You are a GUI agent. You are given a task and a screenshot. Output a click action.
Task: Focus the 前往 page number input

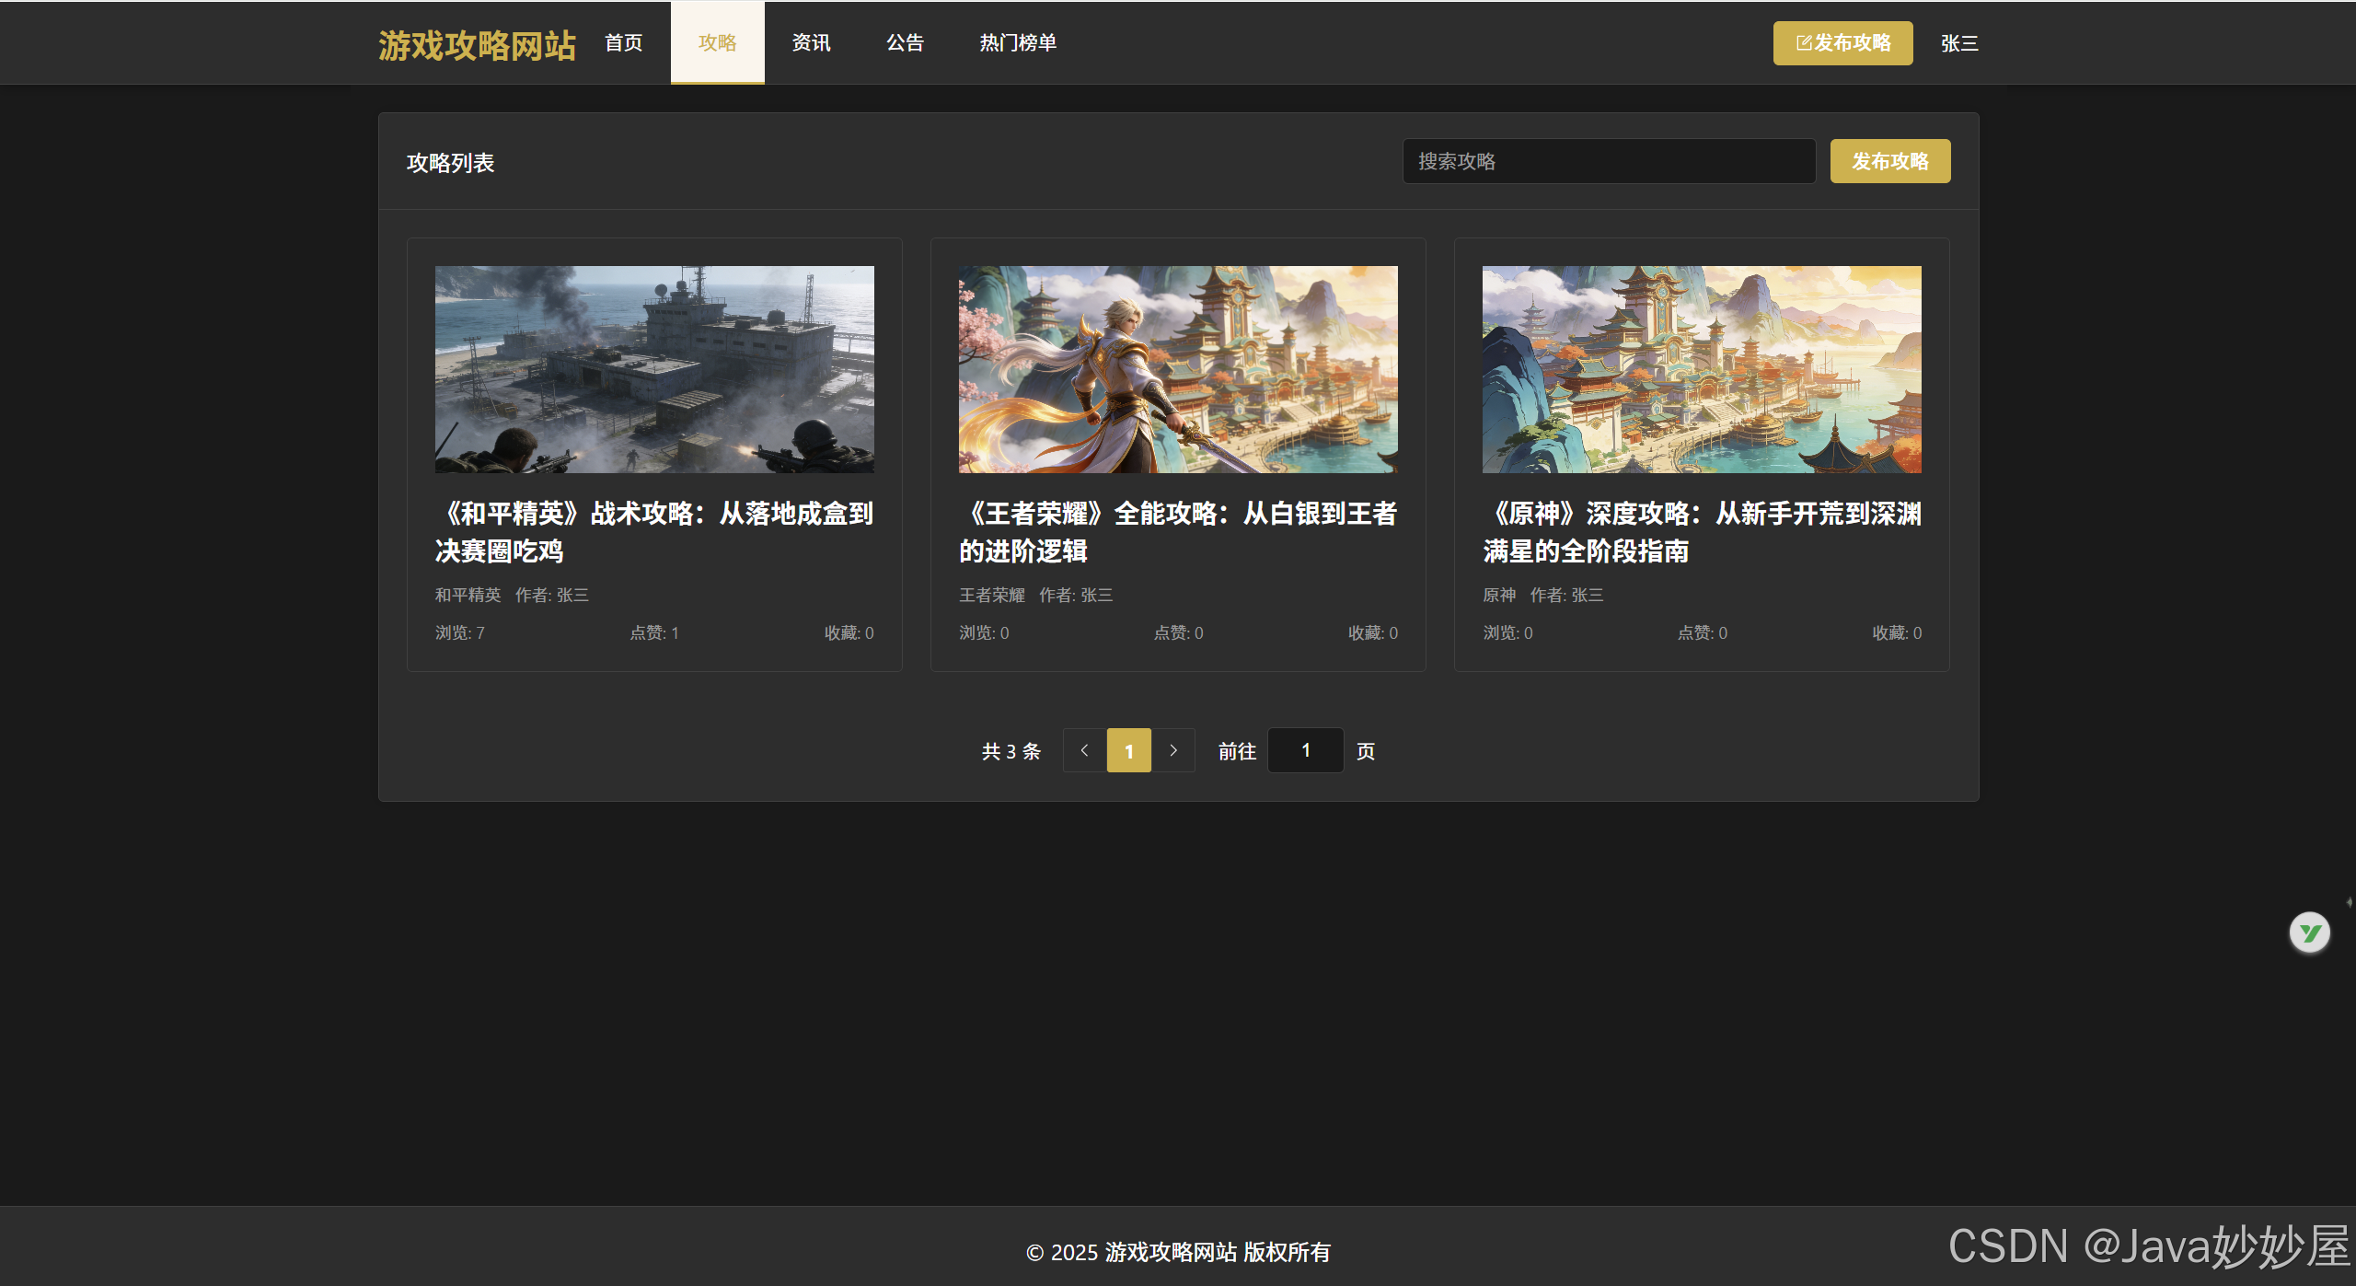1305,750
